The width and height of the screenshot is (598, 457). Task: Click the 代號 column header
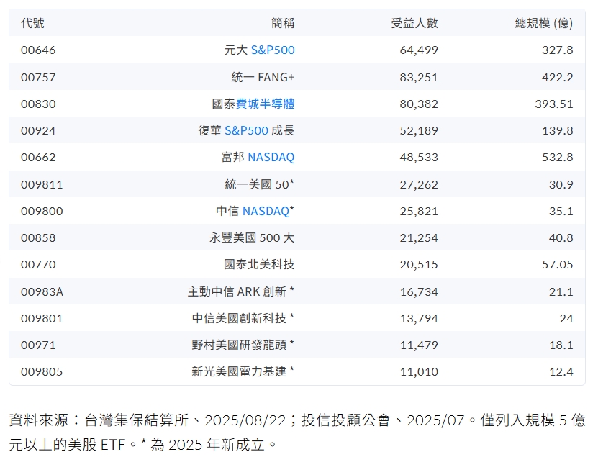coord(33,23)
